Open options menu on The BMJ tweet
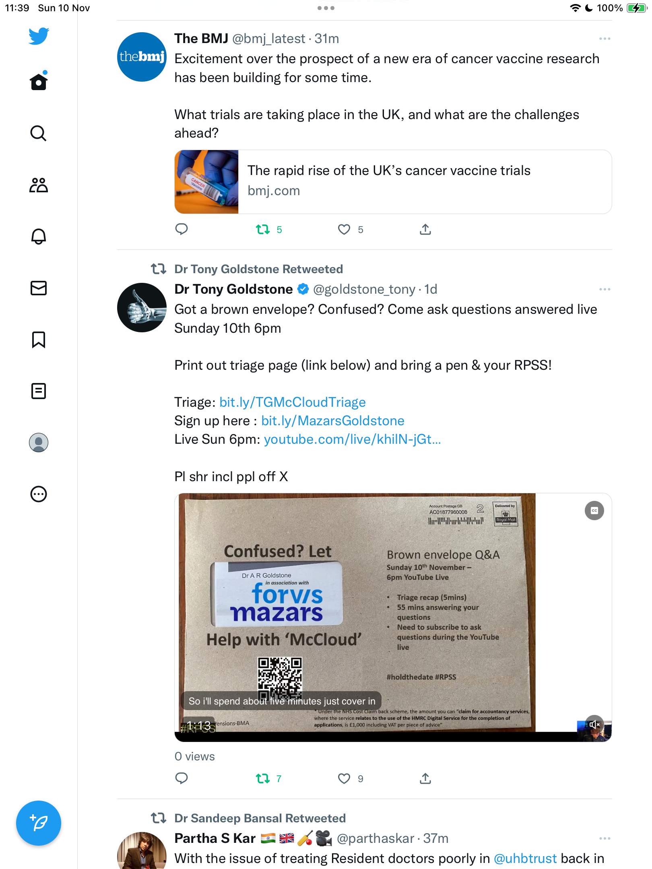This screenshot has height=869, width=652. 605,39
